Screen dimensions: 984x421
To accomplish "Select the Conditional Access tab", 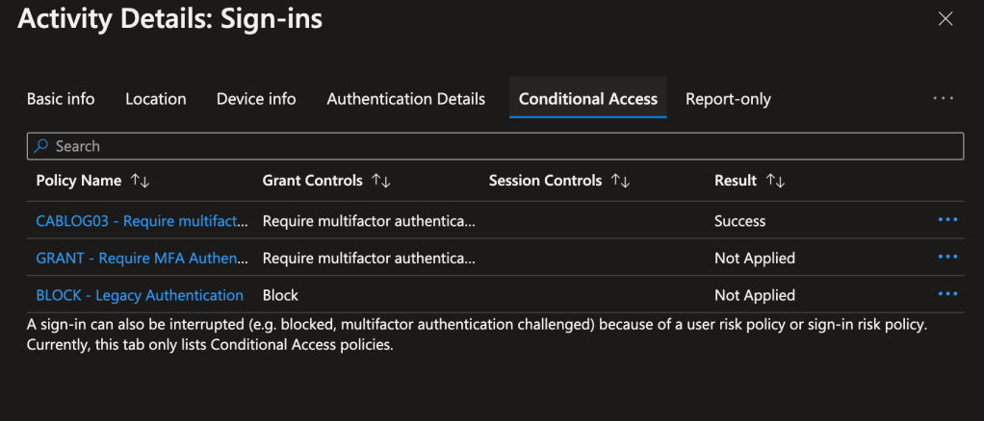I will point(587,99).
